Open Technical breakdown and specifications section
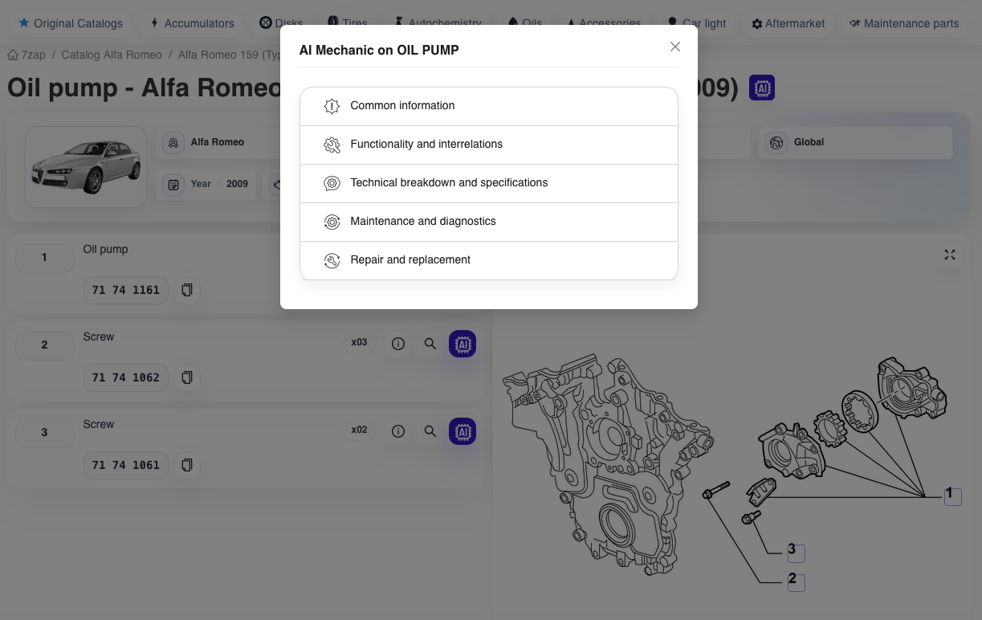982x620 pixels. pyautogui.click(x=488, y=183)
